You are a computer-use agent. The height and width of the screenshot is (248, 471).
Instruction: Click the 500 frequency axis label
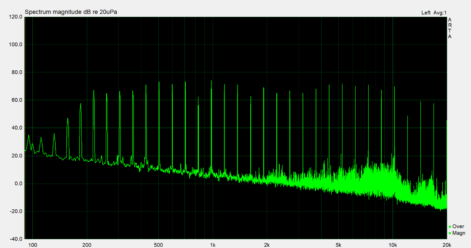(158, 245)
